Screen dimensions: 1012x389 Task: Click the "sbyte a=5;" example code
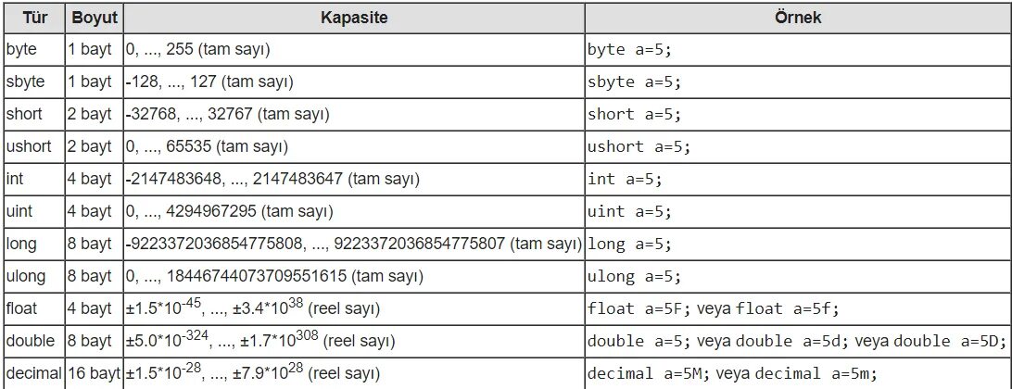(634, 82)
